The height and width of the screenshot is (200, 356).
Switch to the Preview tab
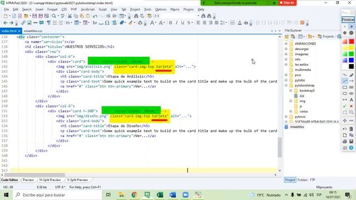point(28,180)
